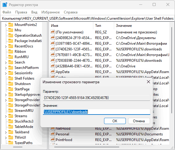Select the (значение не присвоено) cell
The image size is (175, 150).
click(x=137, y=32)
